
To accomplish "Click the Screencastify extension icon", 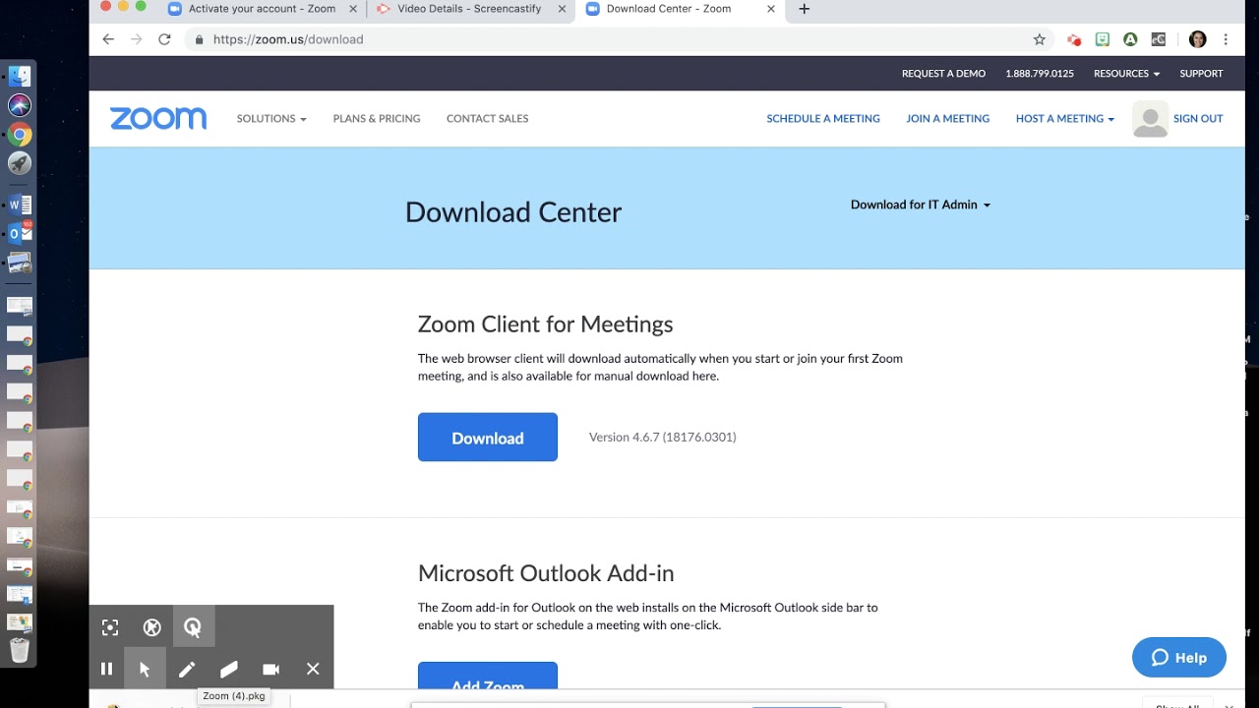I will [1074, 39].
